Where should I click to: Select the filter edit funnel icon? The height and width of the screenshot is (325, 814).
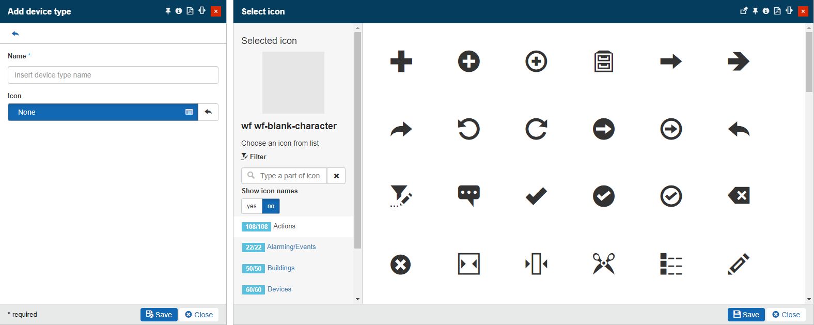(x=401, y=196)
